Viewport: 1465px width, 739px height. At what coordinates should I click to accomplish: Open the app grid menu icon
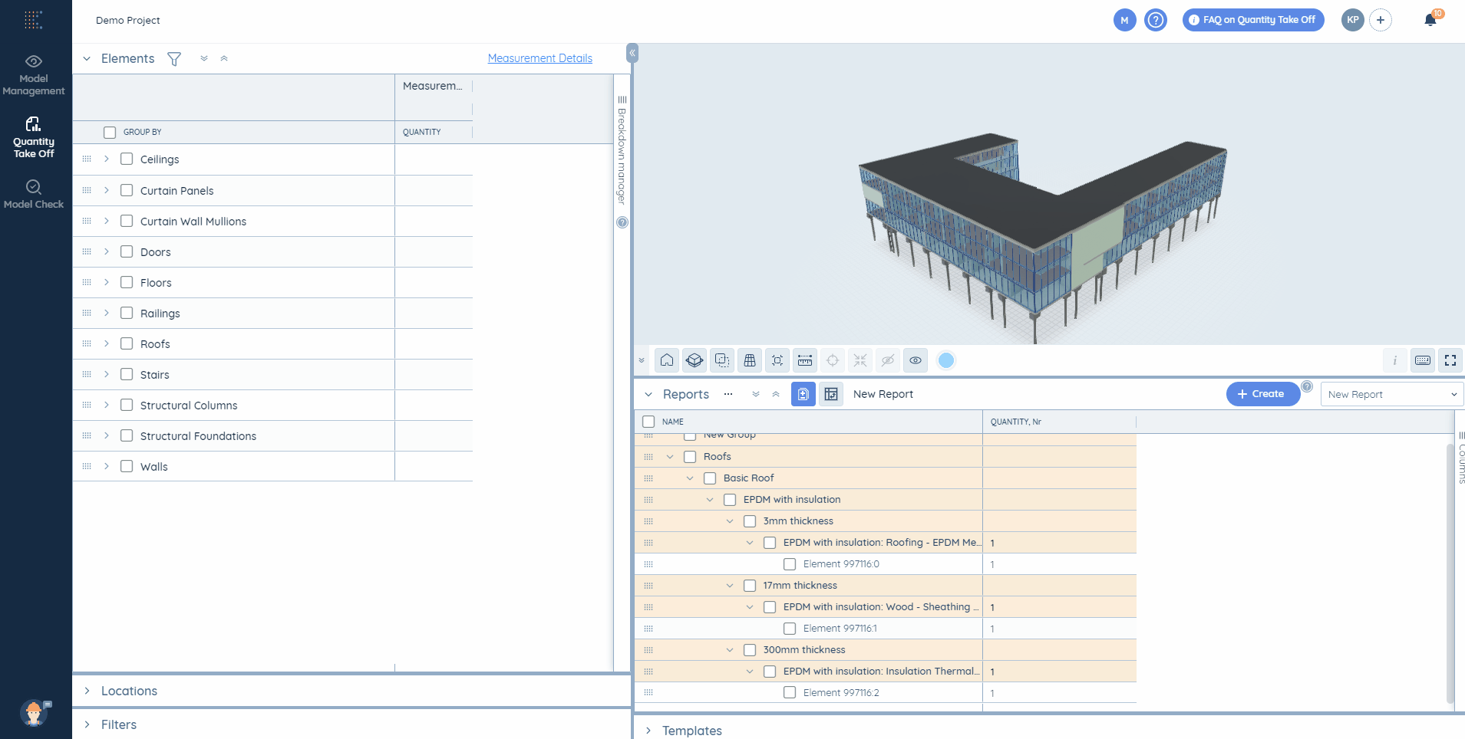tap(33, 20)
